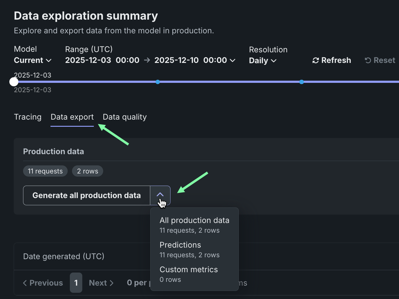Expand the Resolution Daily dropdown
This screenshot has width=399, height=299.
coord(263,61)
